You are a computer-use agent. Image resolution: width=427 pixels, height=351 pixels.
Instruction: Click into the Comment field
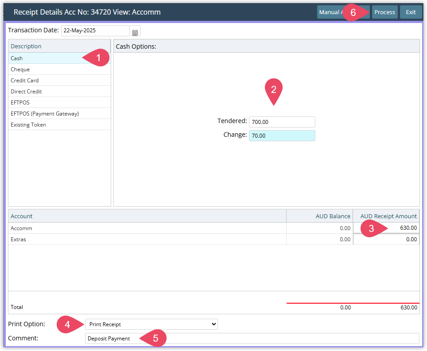point(252,339)
